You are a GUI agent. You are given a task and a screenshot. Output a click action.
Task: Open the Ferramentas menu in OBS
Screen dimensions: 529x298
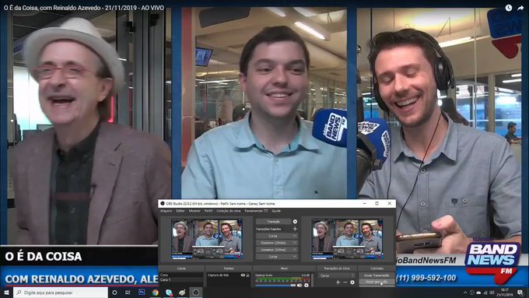coord(256,211)
